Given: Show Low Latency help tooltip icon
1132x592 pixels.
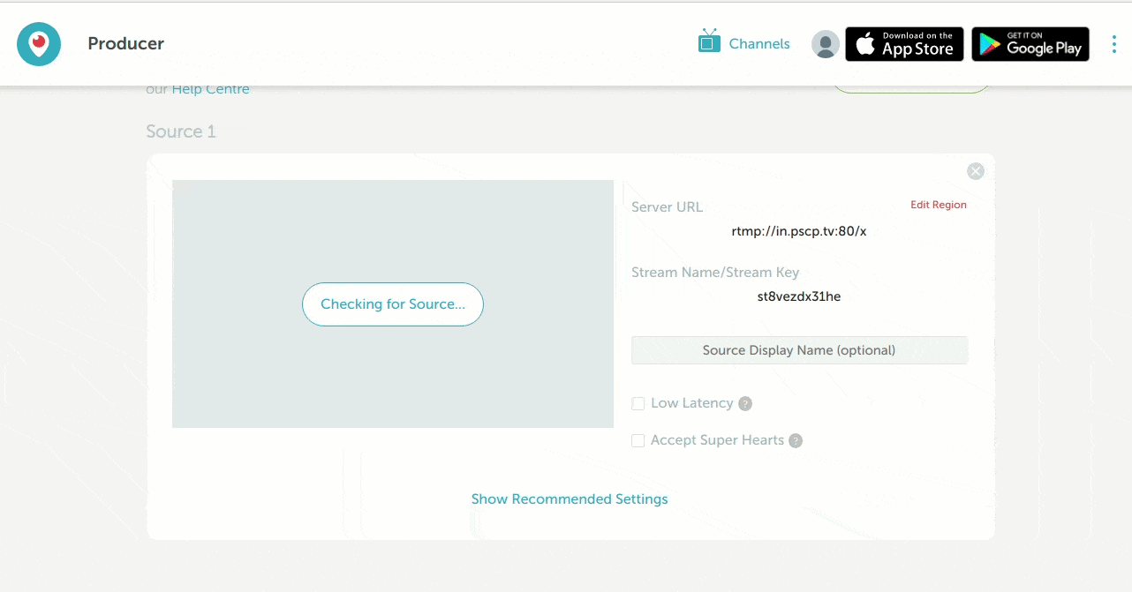Looking at the screenshot, I should (x=745, y=404).
